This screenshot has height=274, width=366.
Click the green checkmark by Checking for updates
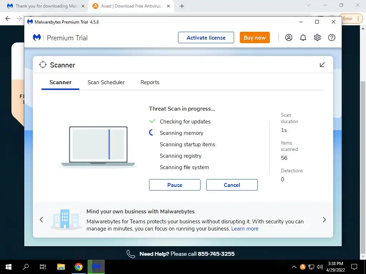(x=152, y=121)
